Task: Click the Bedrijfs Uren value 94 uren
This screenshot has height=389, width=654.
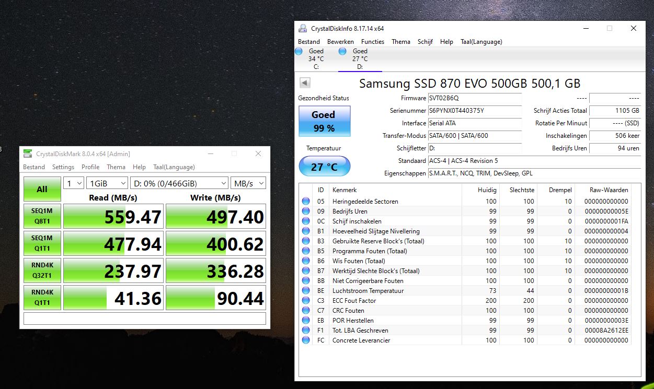Action: pos(615,148)
